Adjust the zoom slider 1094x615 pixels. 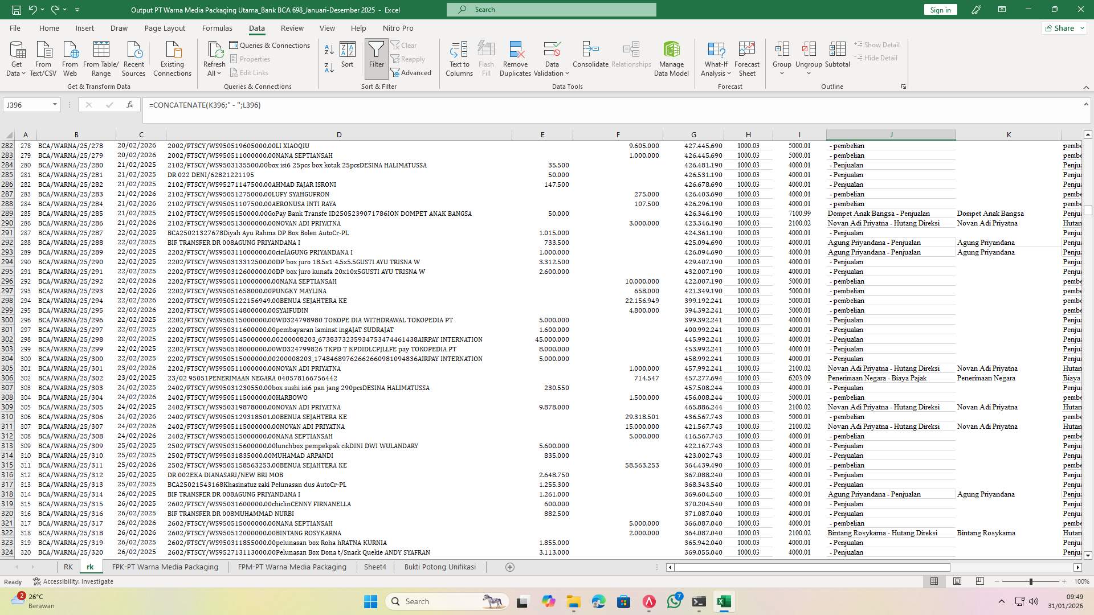1031,581
